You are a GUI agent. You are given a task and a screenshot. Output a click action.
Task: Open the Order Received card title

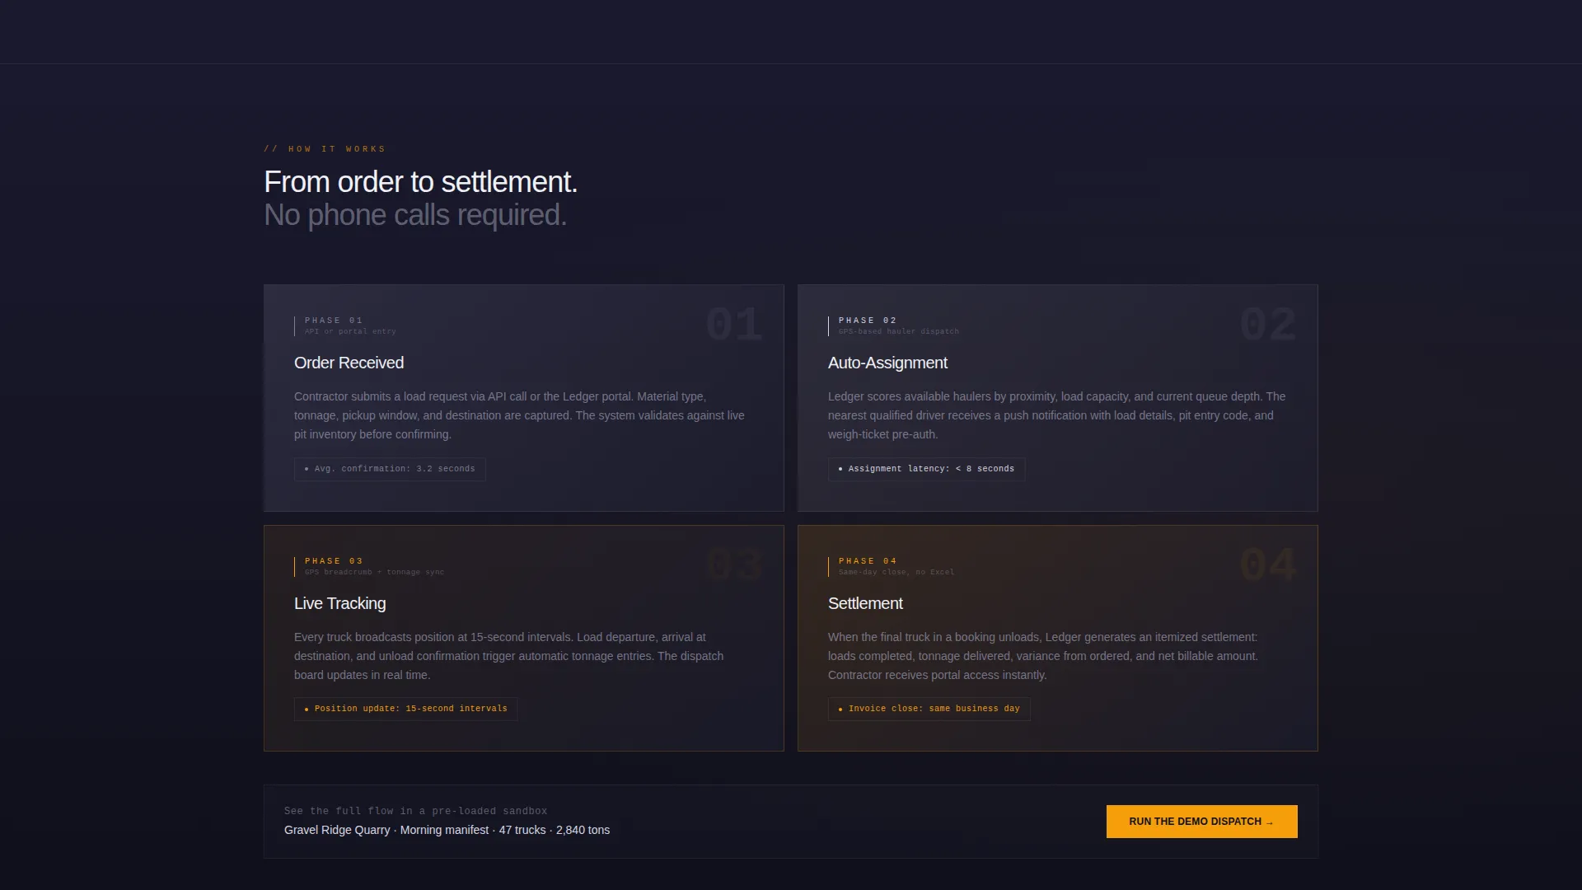tap(349, 363)
